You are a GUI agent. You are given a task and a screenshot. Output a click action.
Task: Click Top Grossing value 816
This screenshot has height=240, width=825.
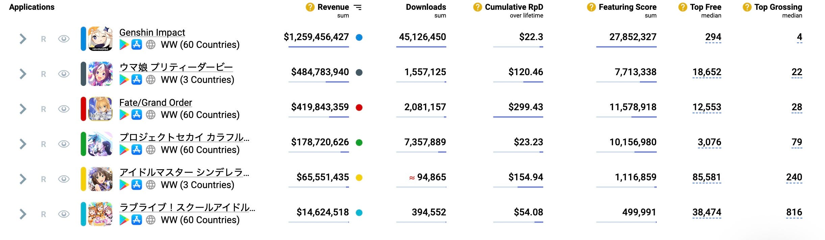794,212
